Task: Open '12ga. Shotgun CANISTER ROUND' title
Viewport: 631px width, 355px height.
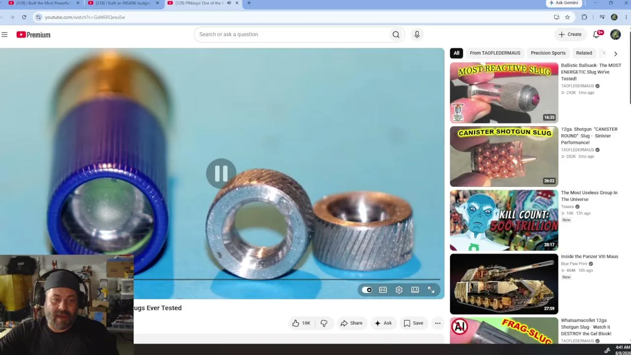Action: pyautogui.click(x=589, y=136)
